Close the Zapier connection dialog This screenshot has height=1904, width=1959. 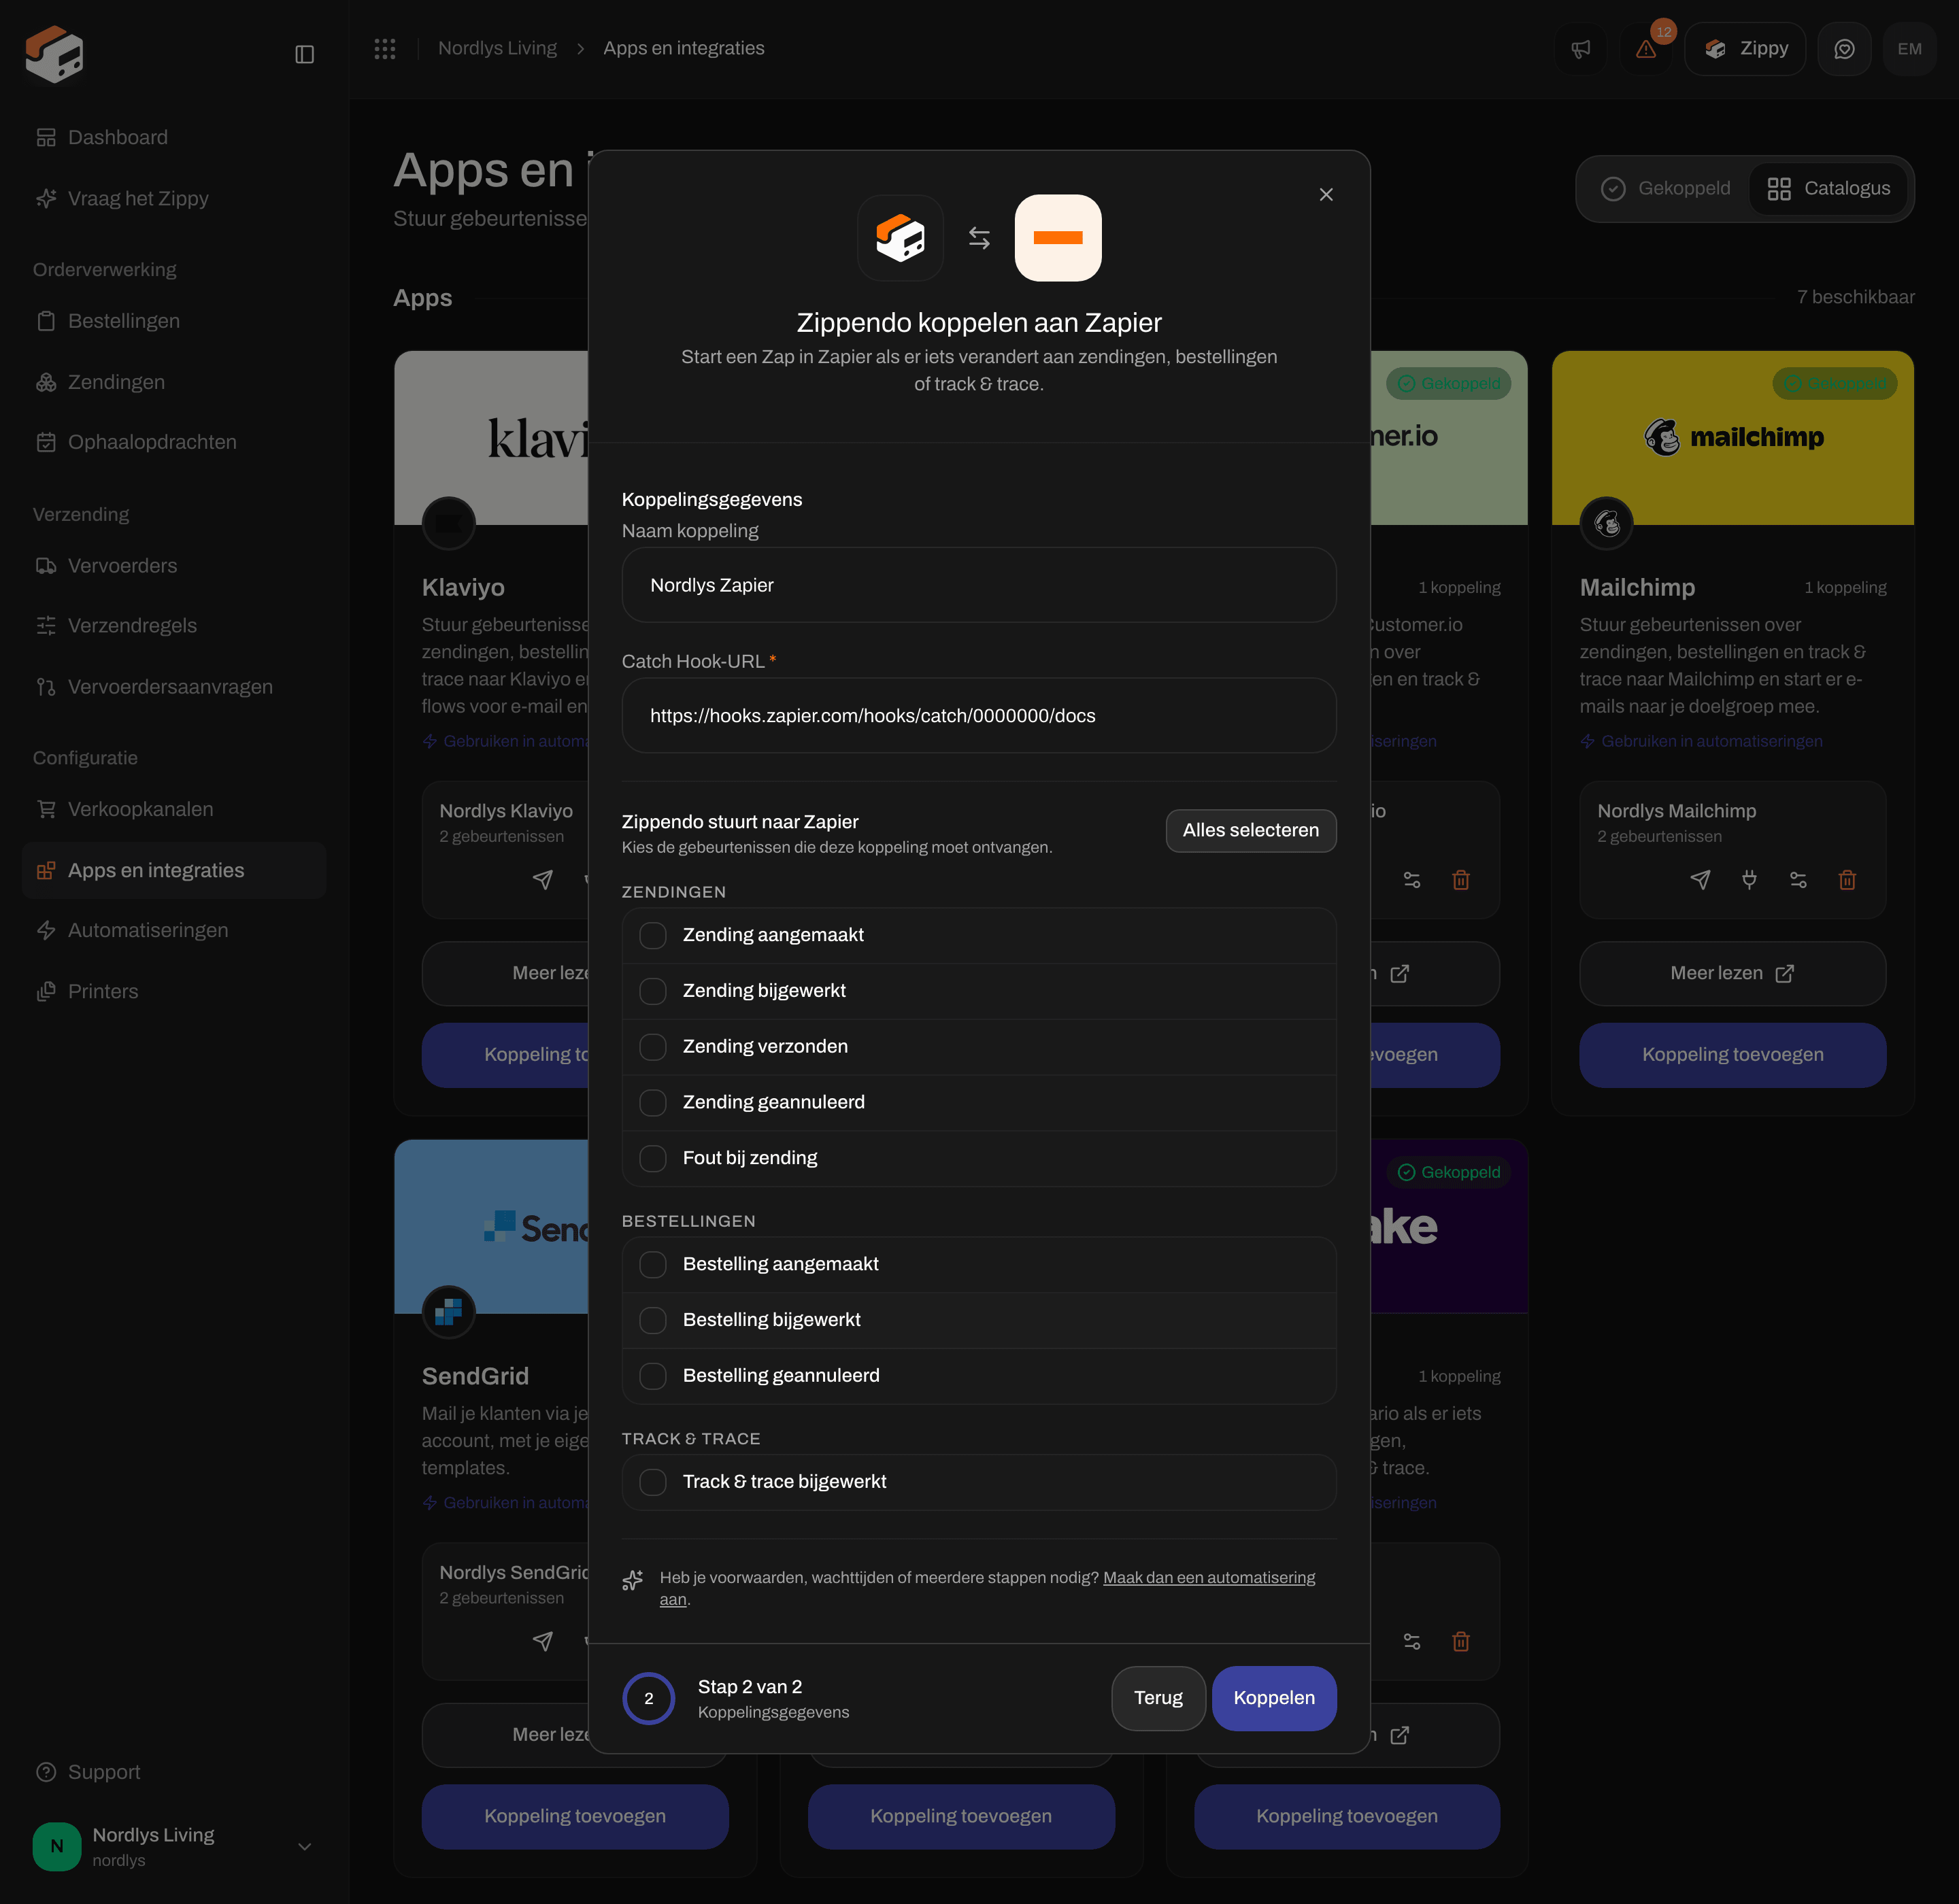[x=1326, y=195]
